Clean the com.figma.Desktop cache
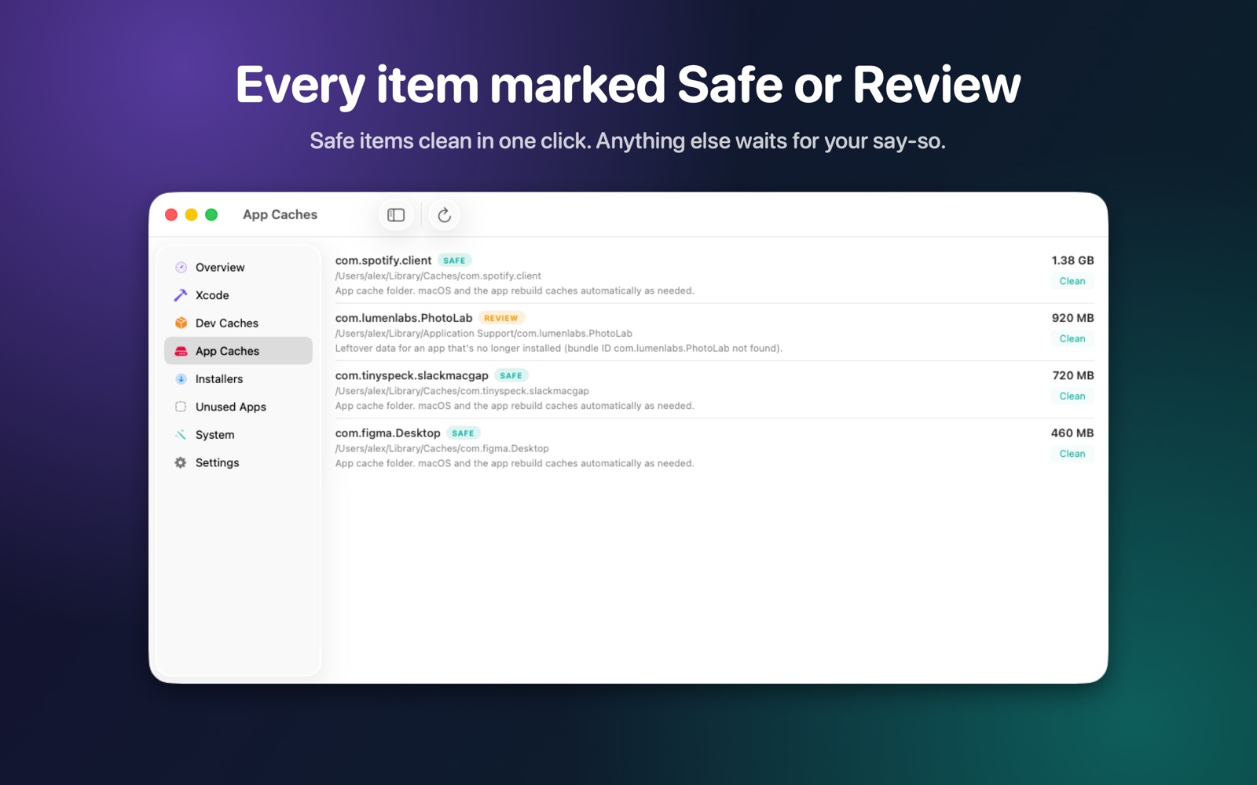Image resolution: width=1257 pixels, height=785 pixels. click(1072, 454)
